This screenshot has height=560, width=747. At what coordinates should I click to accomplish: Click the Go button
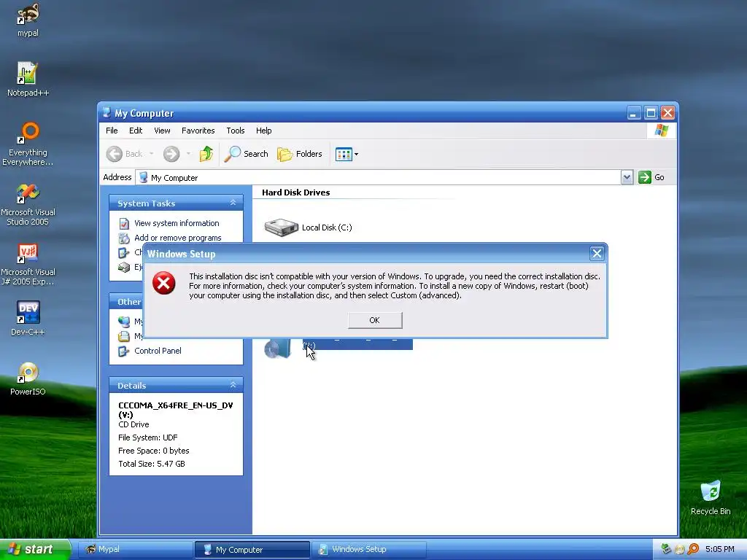651,177
